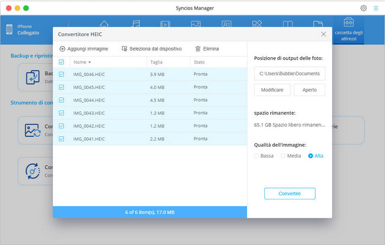
Task: Uncheck IMG_0041.HEIC checkbox
Action: click(x=62, y=139)
